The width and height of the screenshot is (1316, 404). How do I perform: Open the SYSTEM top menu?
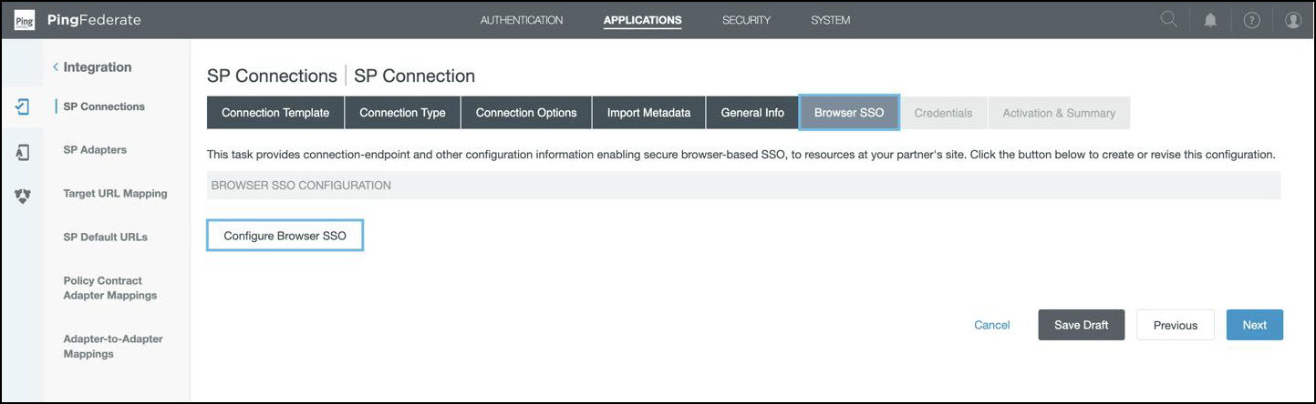tap(830, 20)
